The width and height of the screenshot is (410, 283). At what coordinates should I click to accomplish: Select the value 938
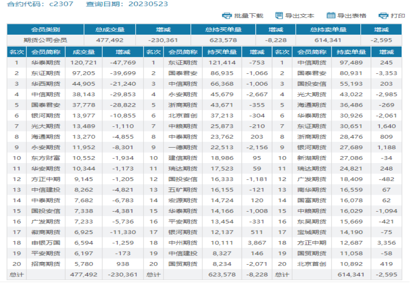pyautogui.click(x=123, y=264)
